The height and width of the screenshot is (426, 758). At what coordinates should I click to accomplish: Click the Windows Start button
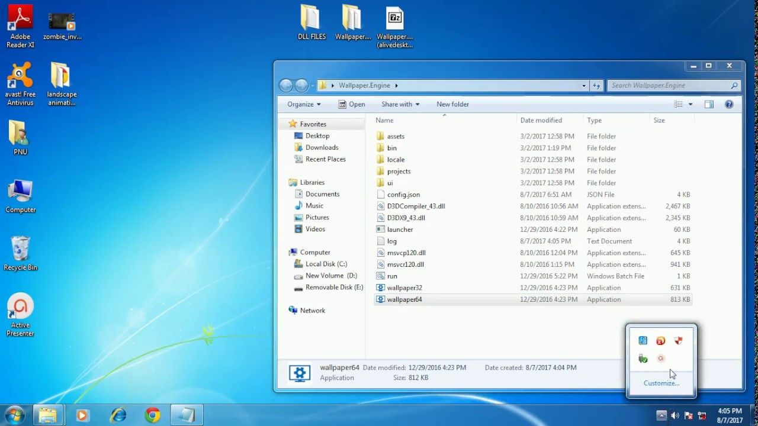point(13,415)
